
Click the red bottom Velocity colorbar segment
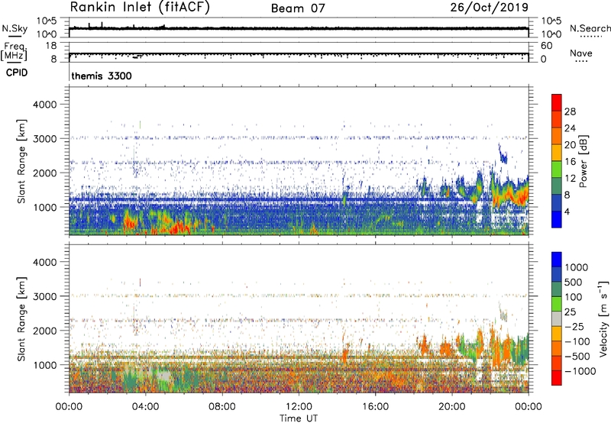coord(557,378)
